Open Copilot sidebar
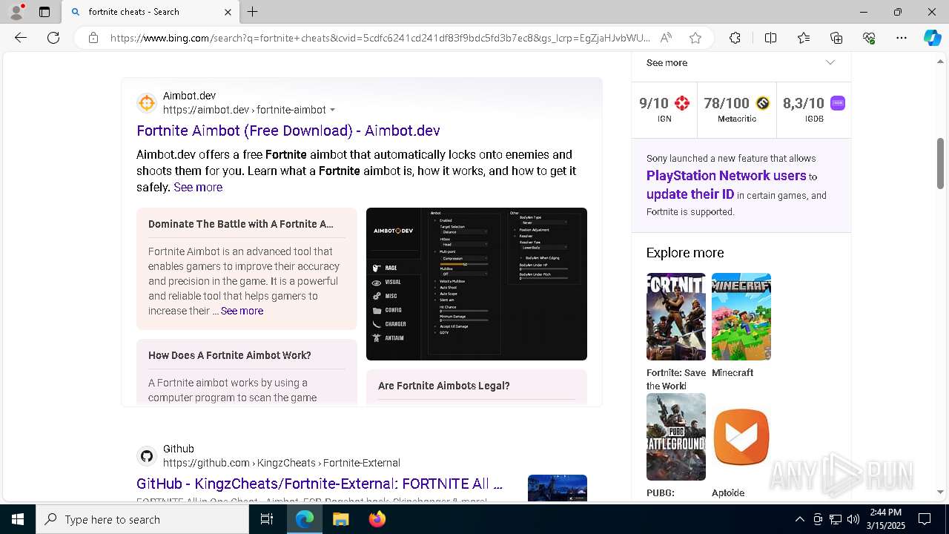 [x=932, y=38]
